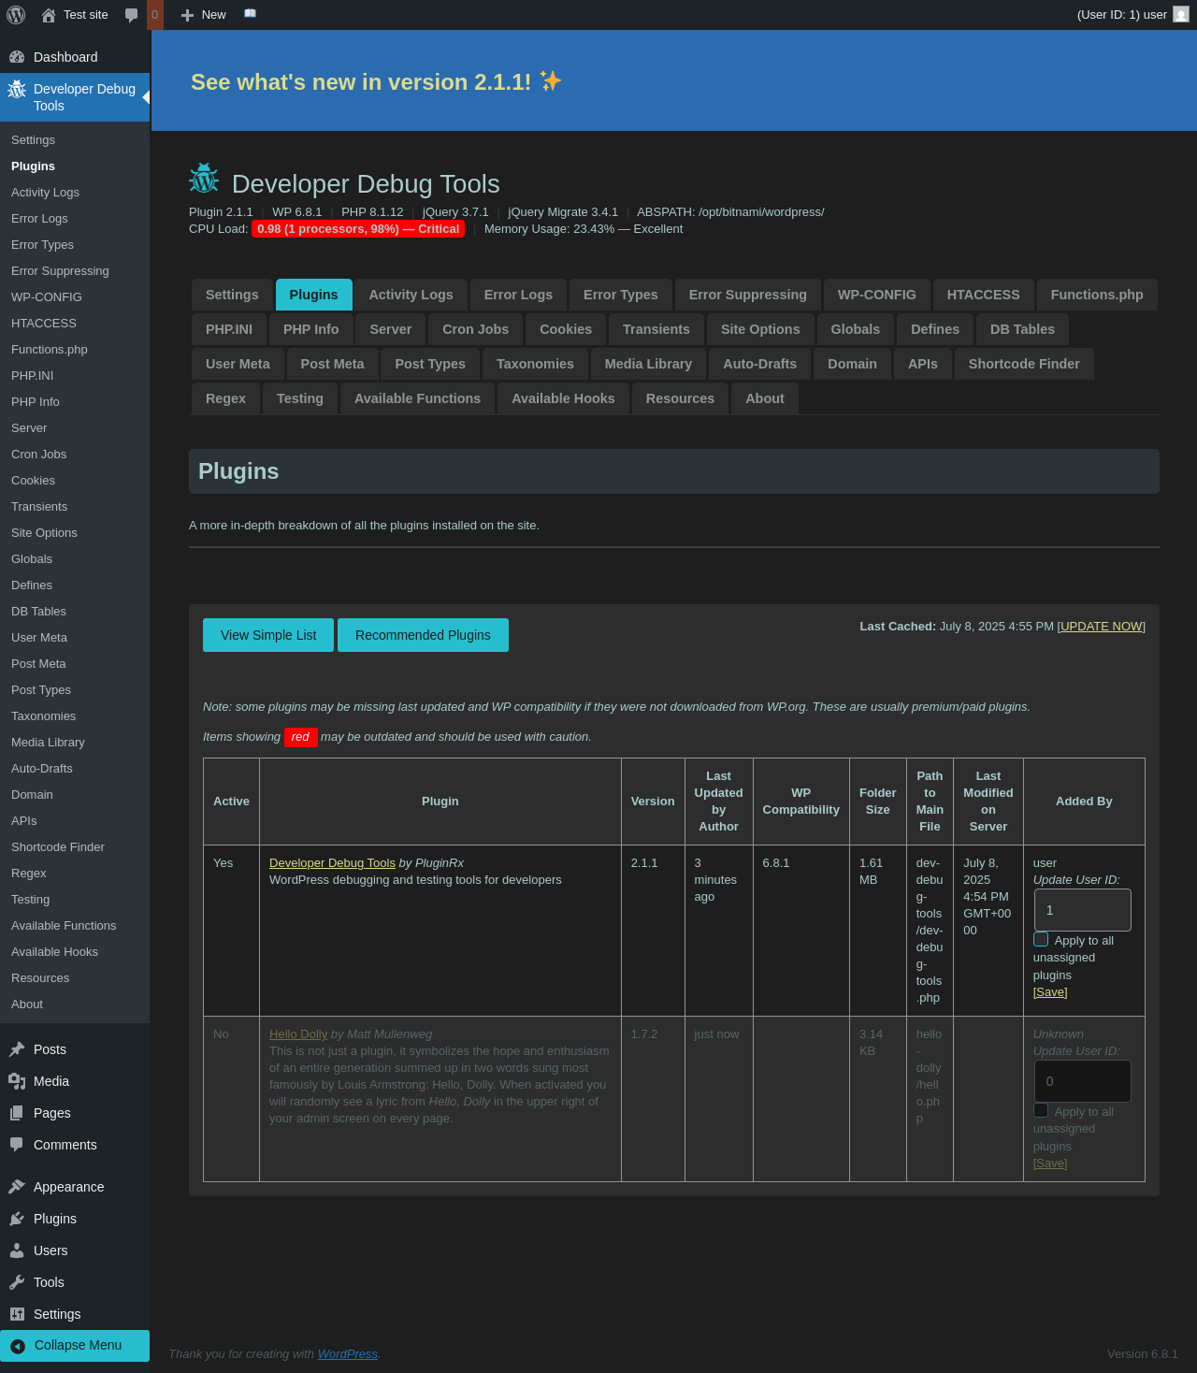Viewport: 1197px width, 1373px height.
Task: Check 'Apply to all' for Developer Debug Tools
Action: point(1041,939)
